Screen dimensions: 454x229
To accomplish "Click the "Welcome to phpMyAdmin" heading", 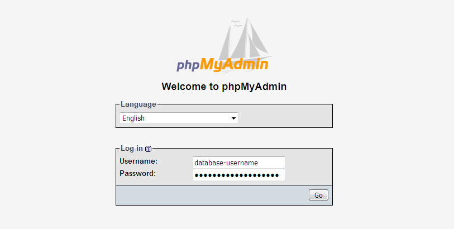I will click(224, 87).
